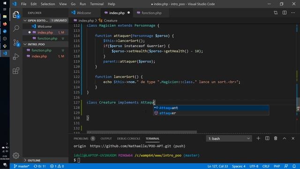Add a new terminal with plus icon
300x169 pixels.
click(258, 138)
